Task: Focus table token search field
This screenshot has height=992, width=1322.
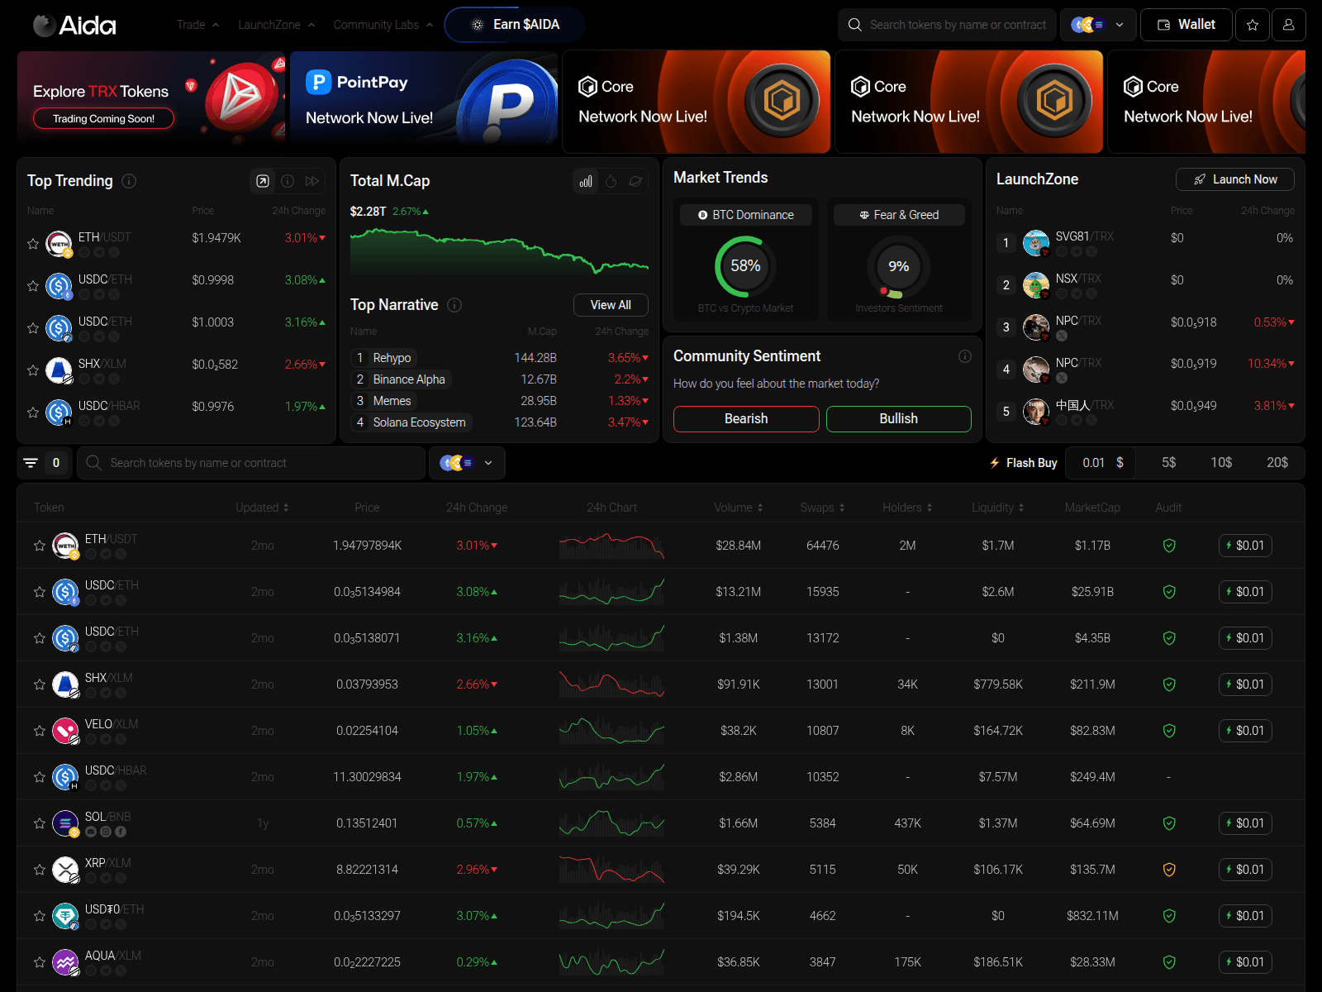Action: pyautogui.click(x=251, y=463)
